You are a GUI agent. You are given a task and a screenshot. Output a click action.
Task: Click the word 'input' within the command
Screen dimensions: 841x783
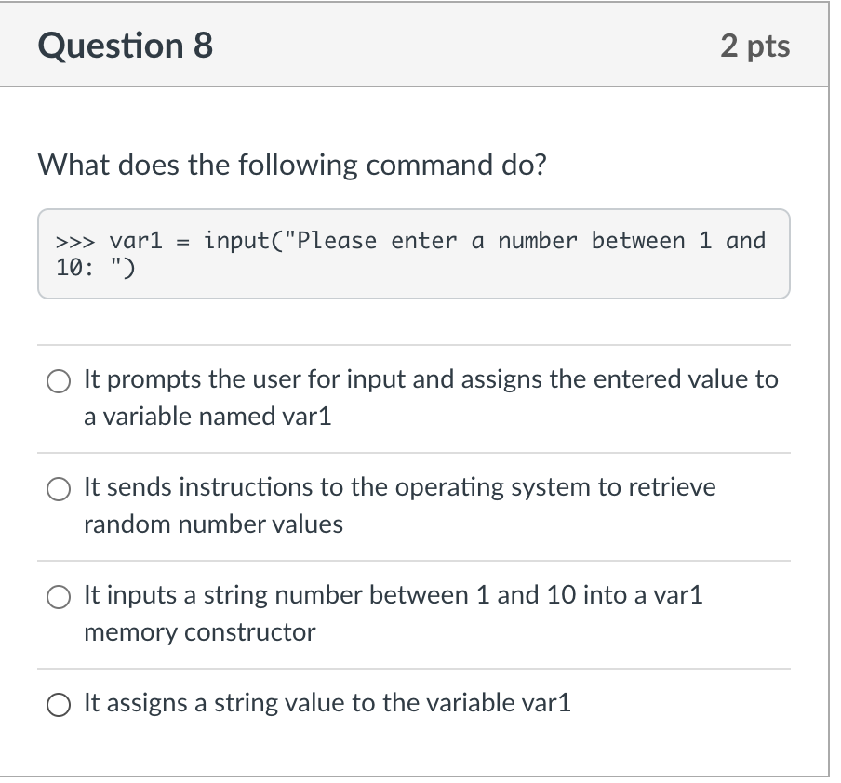pos(233,240)
